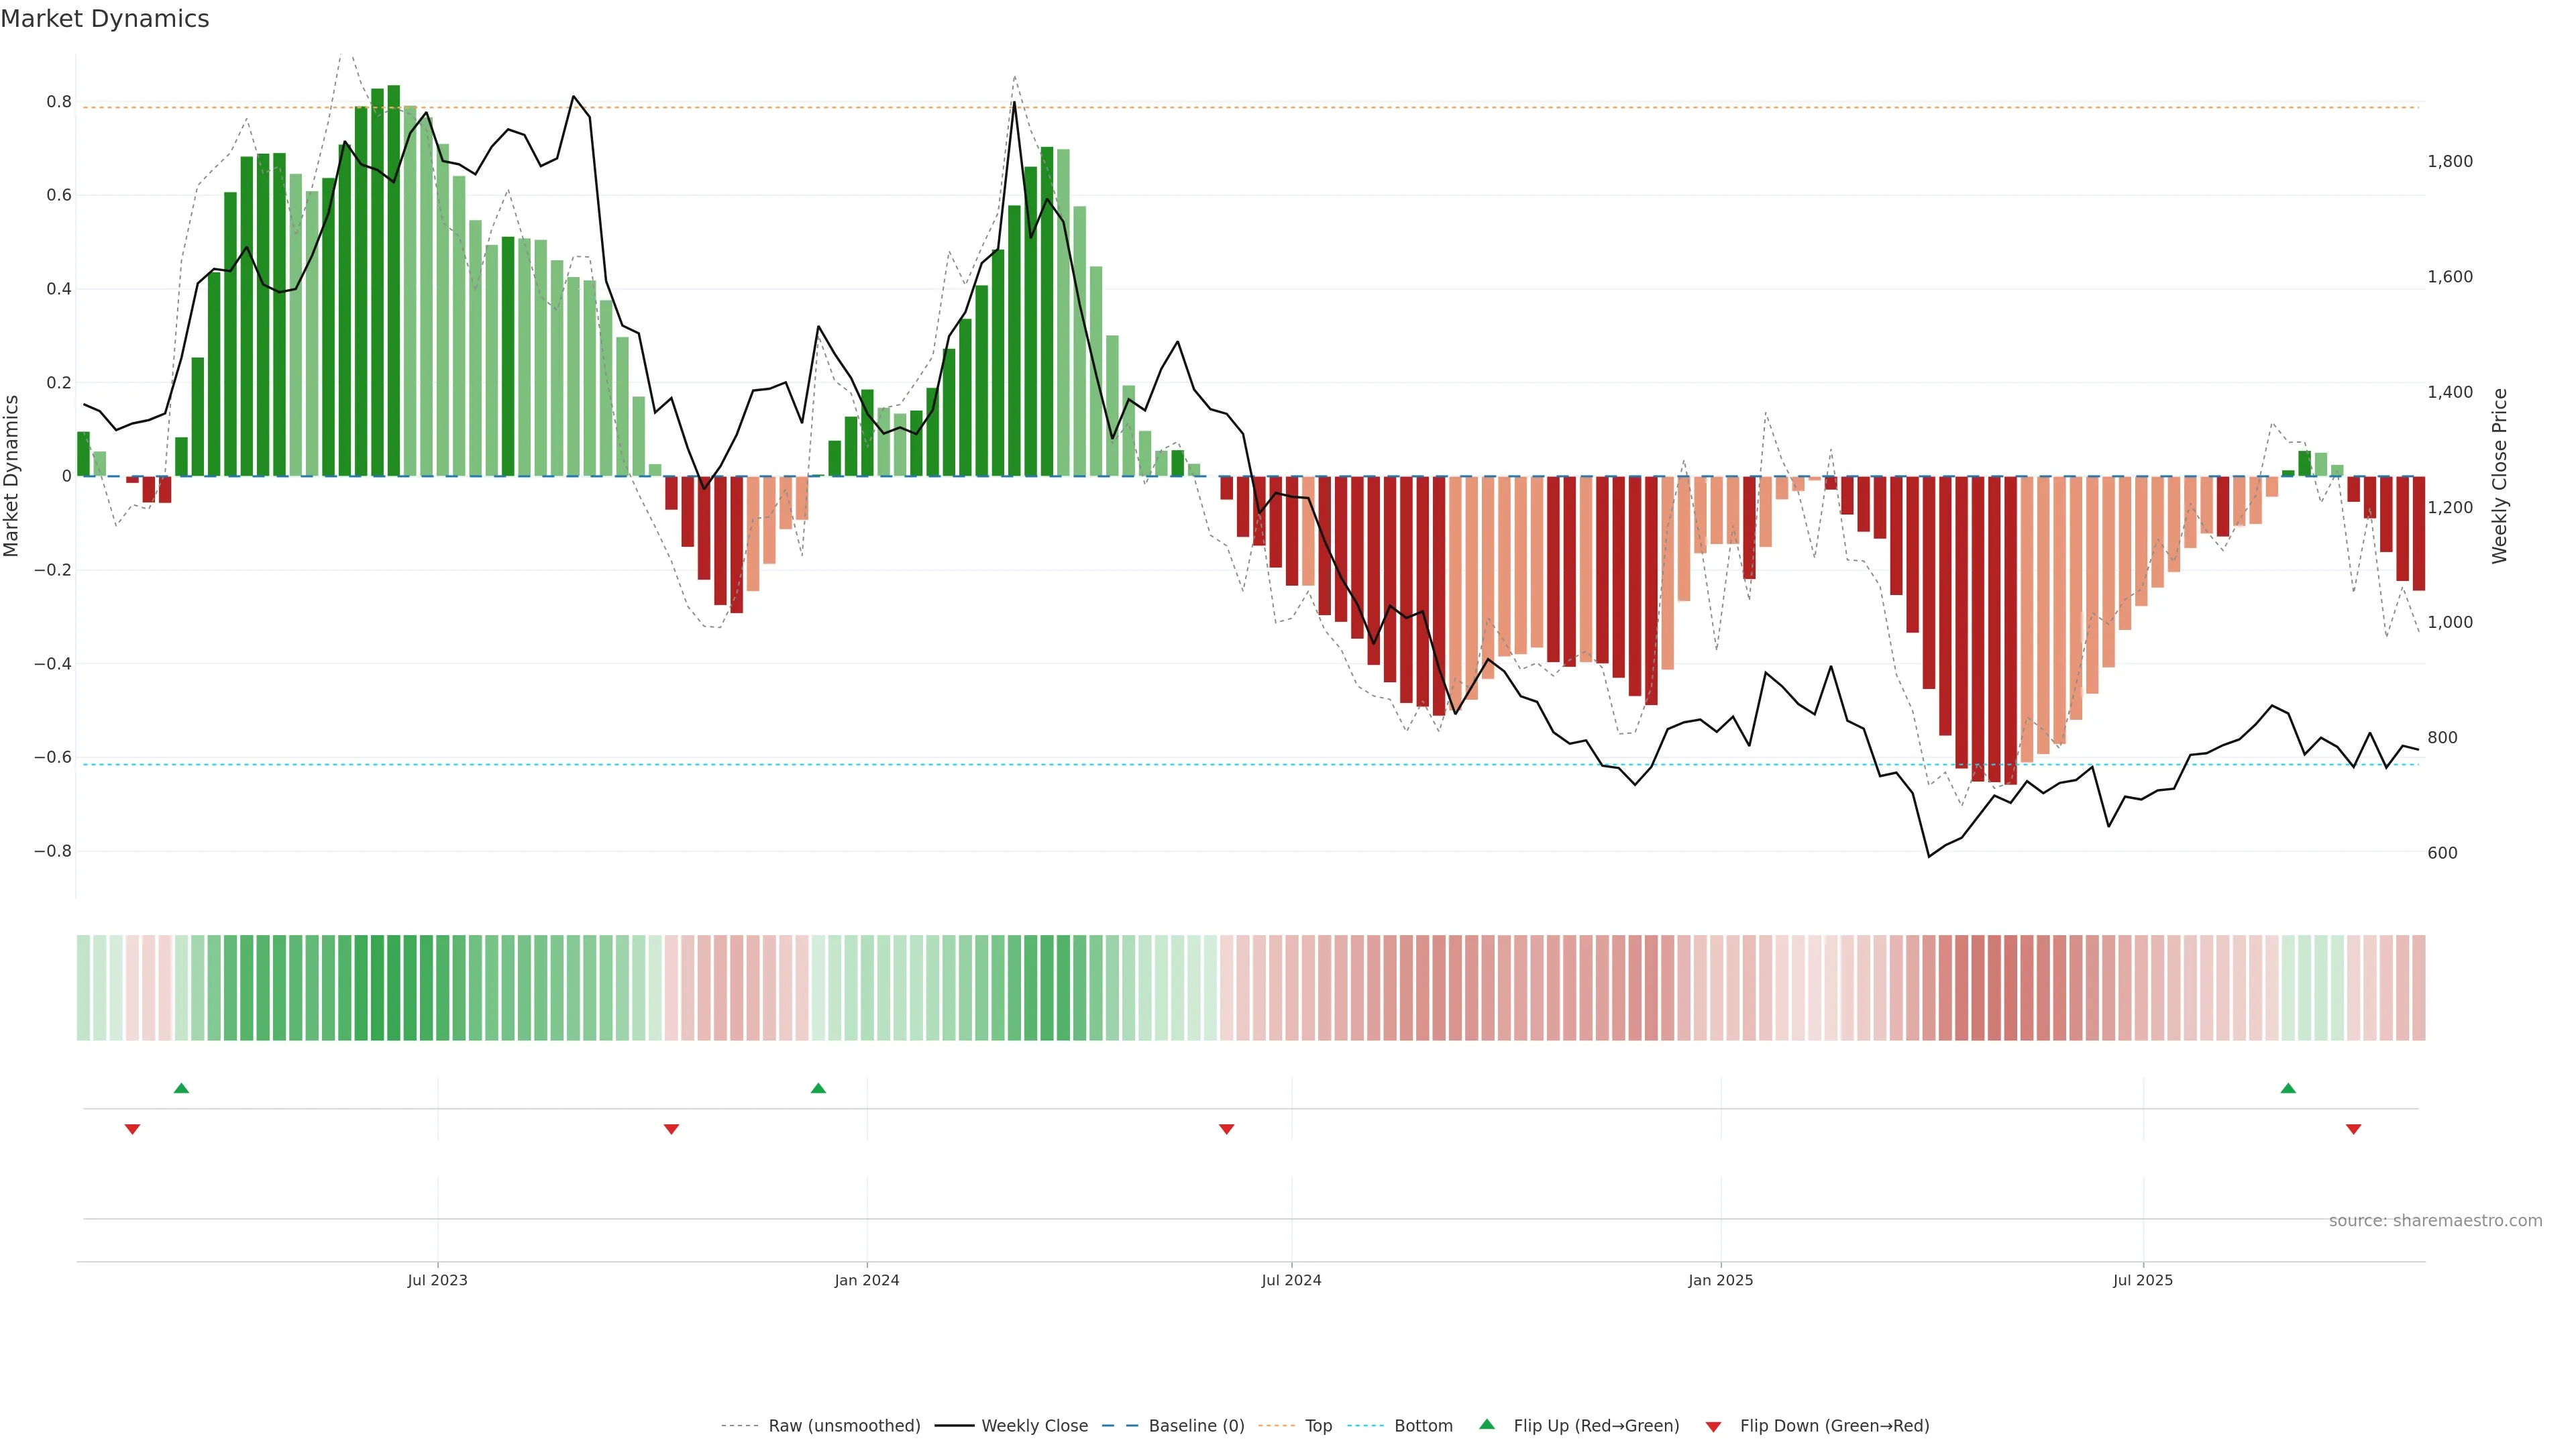Image resolution: width=2576 pixels, height=1449 pixels.
Task: Click the red flip-down marker before Jul 2024
Action: tap(1227, 1129)
